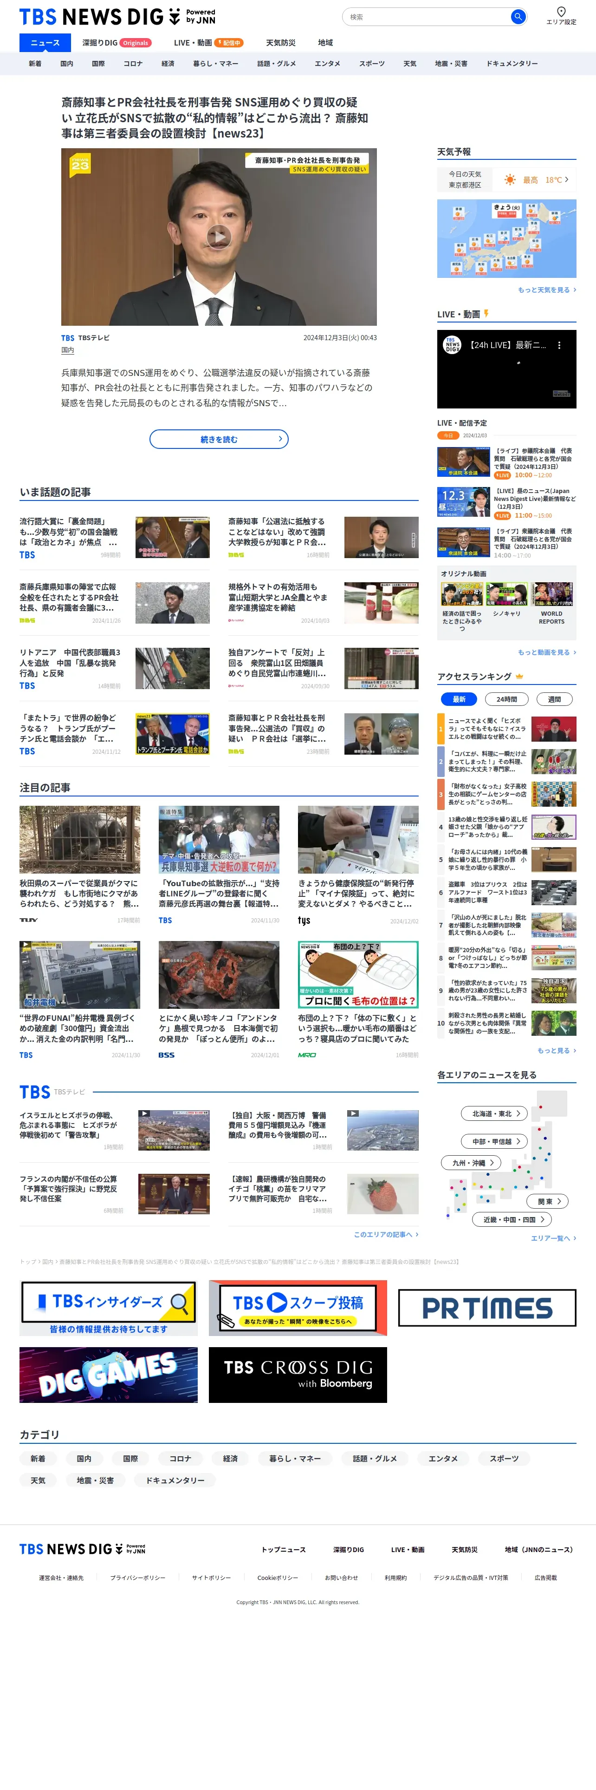
Task: Click the 暮らし・マネー category pill
Action: point(295,1459)
